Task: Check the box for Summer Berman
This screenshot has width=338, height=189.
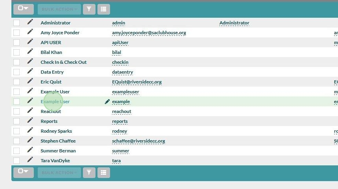Action: pyautogui.click(x=17, y=151)
